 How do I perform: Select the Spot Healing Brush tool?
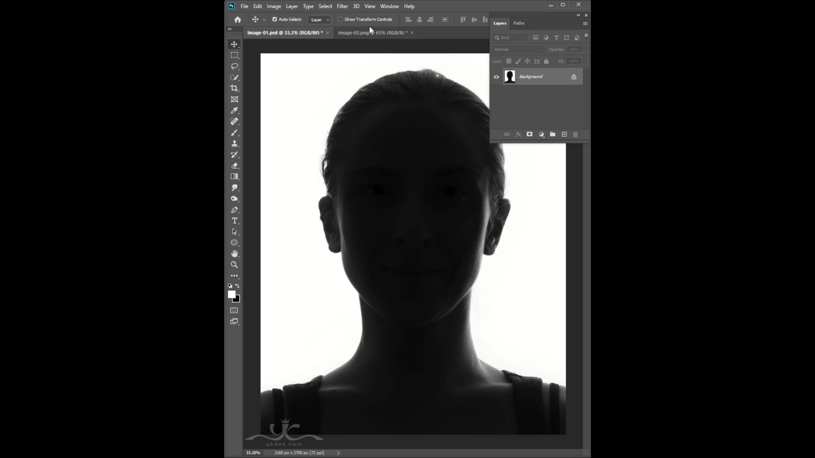pos(234,121)
